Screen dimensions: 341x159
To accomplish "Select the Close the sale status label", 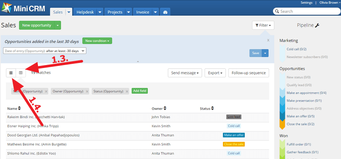I will pos(234,144).
